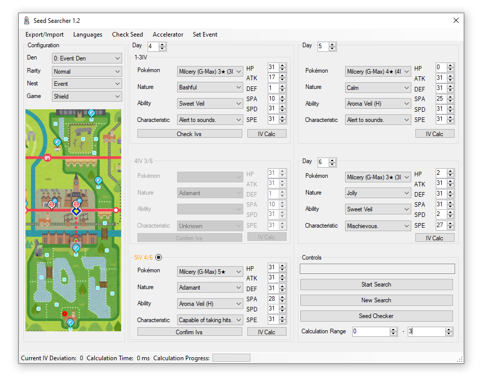Click the red den marker dot on map
Viewport: 480px width, 377px height.
tap(65, 313)
